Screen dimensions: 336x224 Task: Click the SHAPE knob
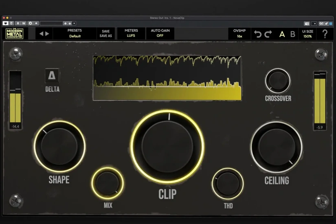click(x=59, y=146)
